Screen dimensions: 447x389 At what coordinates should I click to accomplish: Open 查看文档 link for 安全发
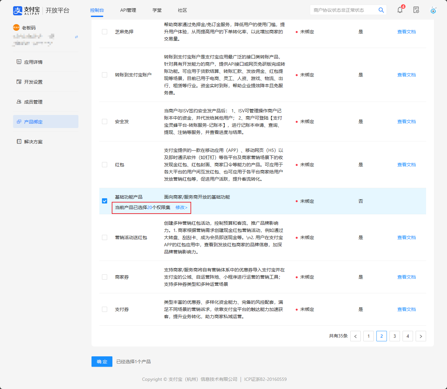pyautogui.click(x=406, y=122)
